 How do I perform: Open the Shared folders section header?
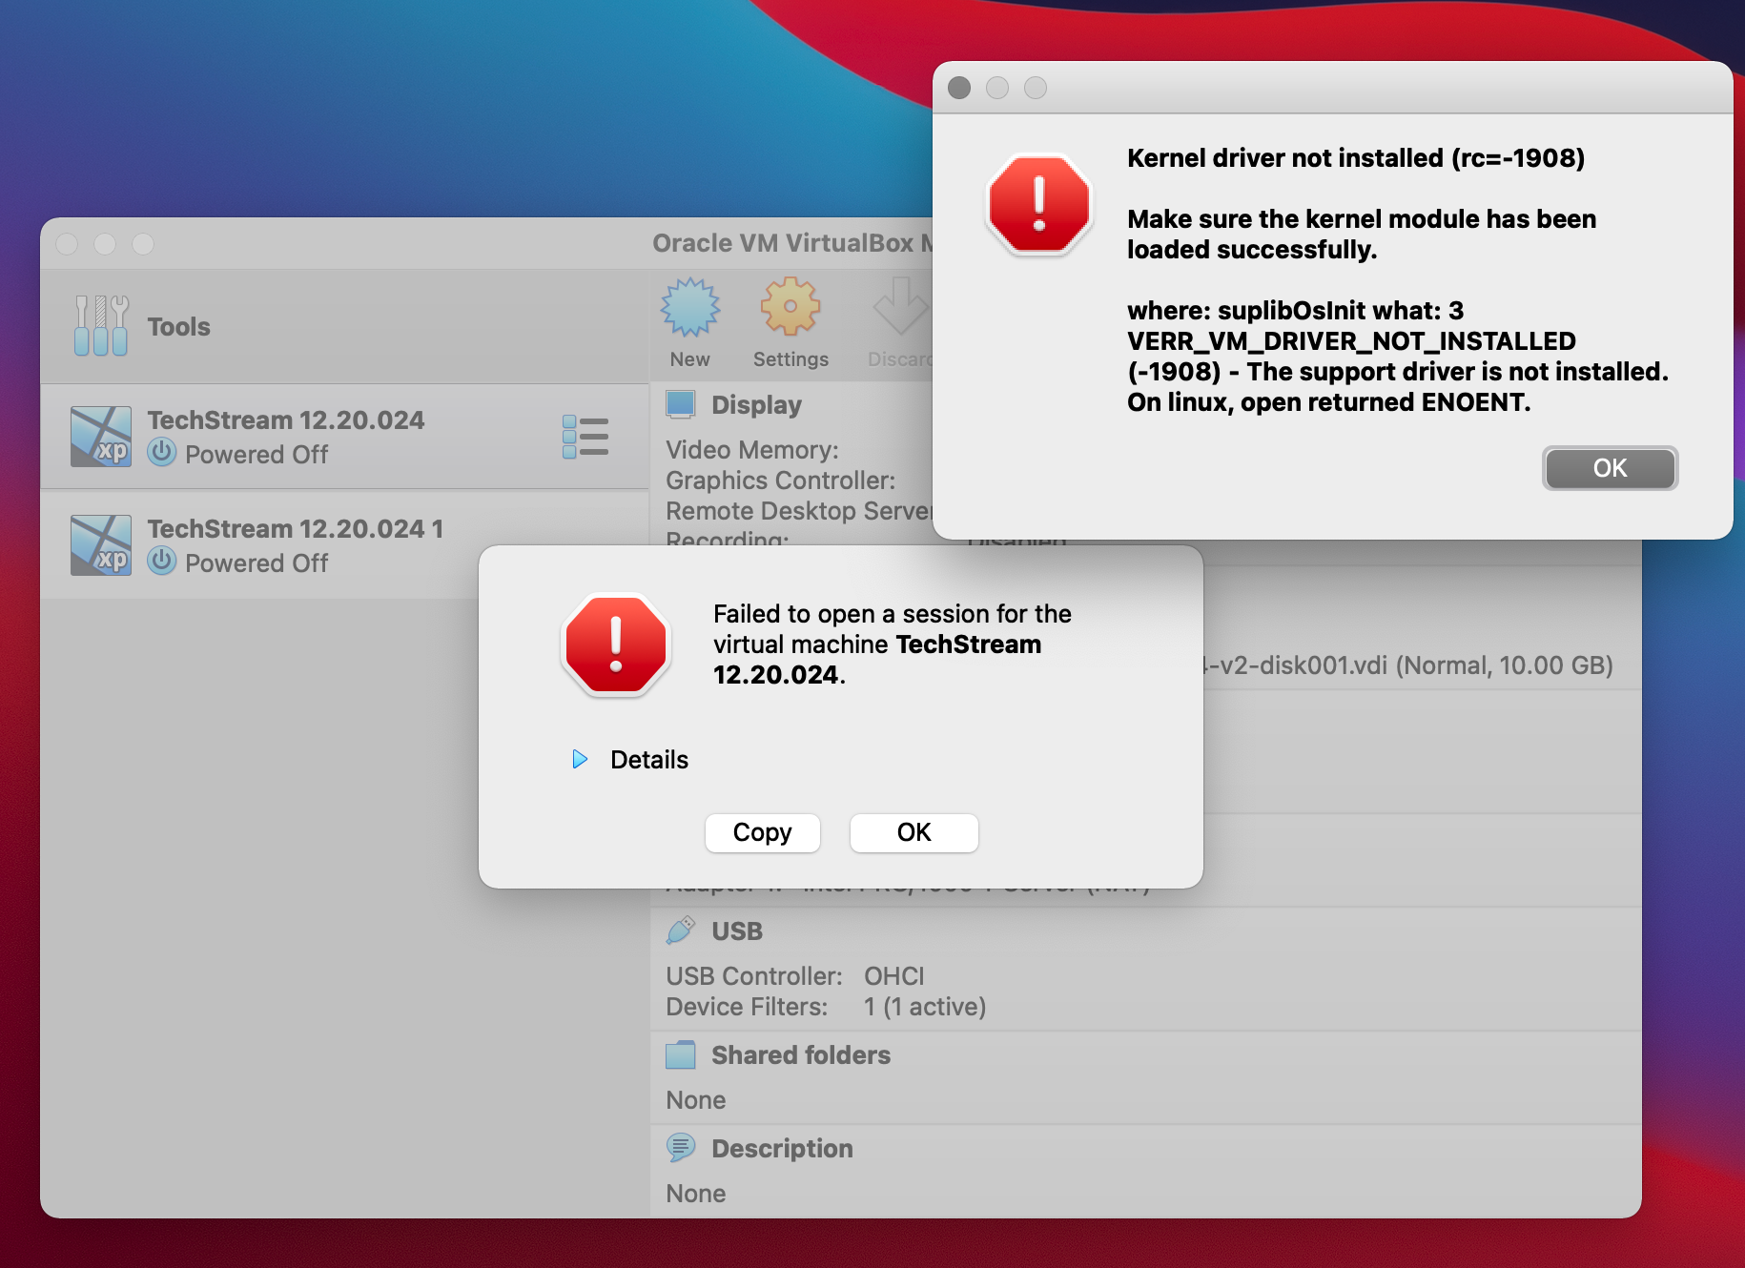(x=801, y=1055)
